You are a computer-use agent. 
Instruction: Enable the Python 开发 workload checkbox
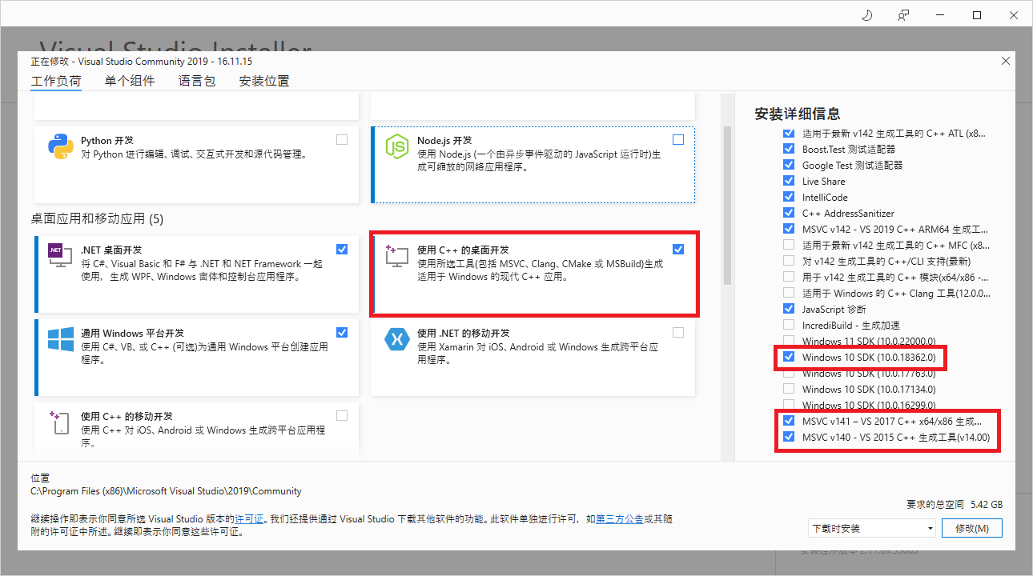tap(342, 139)
